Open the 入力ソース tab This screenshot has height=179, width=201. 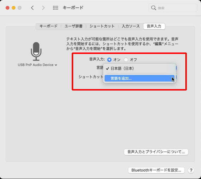130,26
